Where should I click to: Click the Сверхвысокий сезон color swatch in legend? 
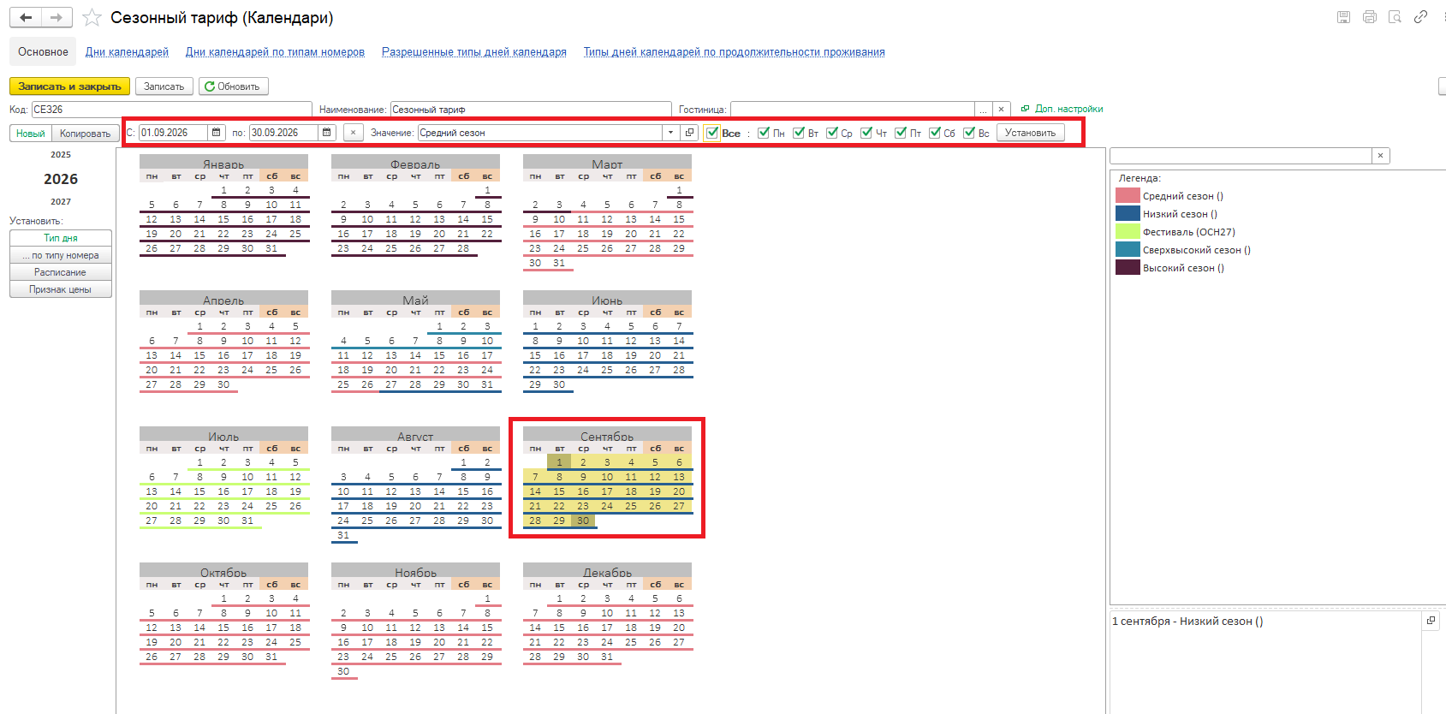coord(1128,250)
